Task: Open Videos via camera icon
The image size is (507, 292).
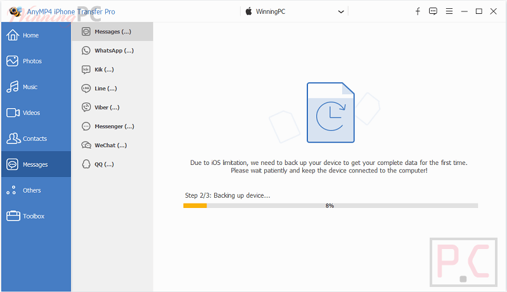Action: (13, 113)
